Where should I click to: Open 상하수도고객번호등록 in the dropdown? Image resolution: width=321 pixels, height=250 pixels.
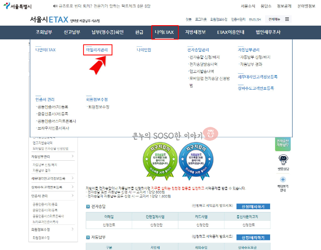pos(256,88)
